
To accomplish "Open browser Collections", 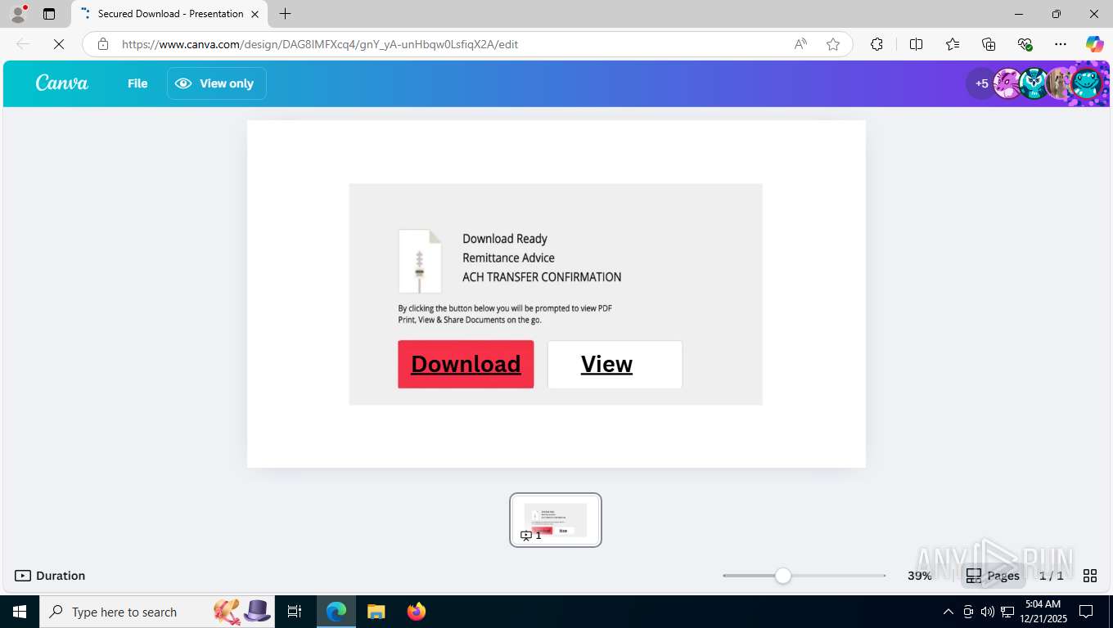I will coord(989,44).
